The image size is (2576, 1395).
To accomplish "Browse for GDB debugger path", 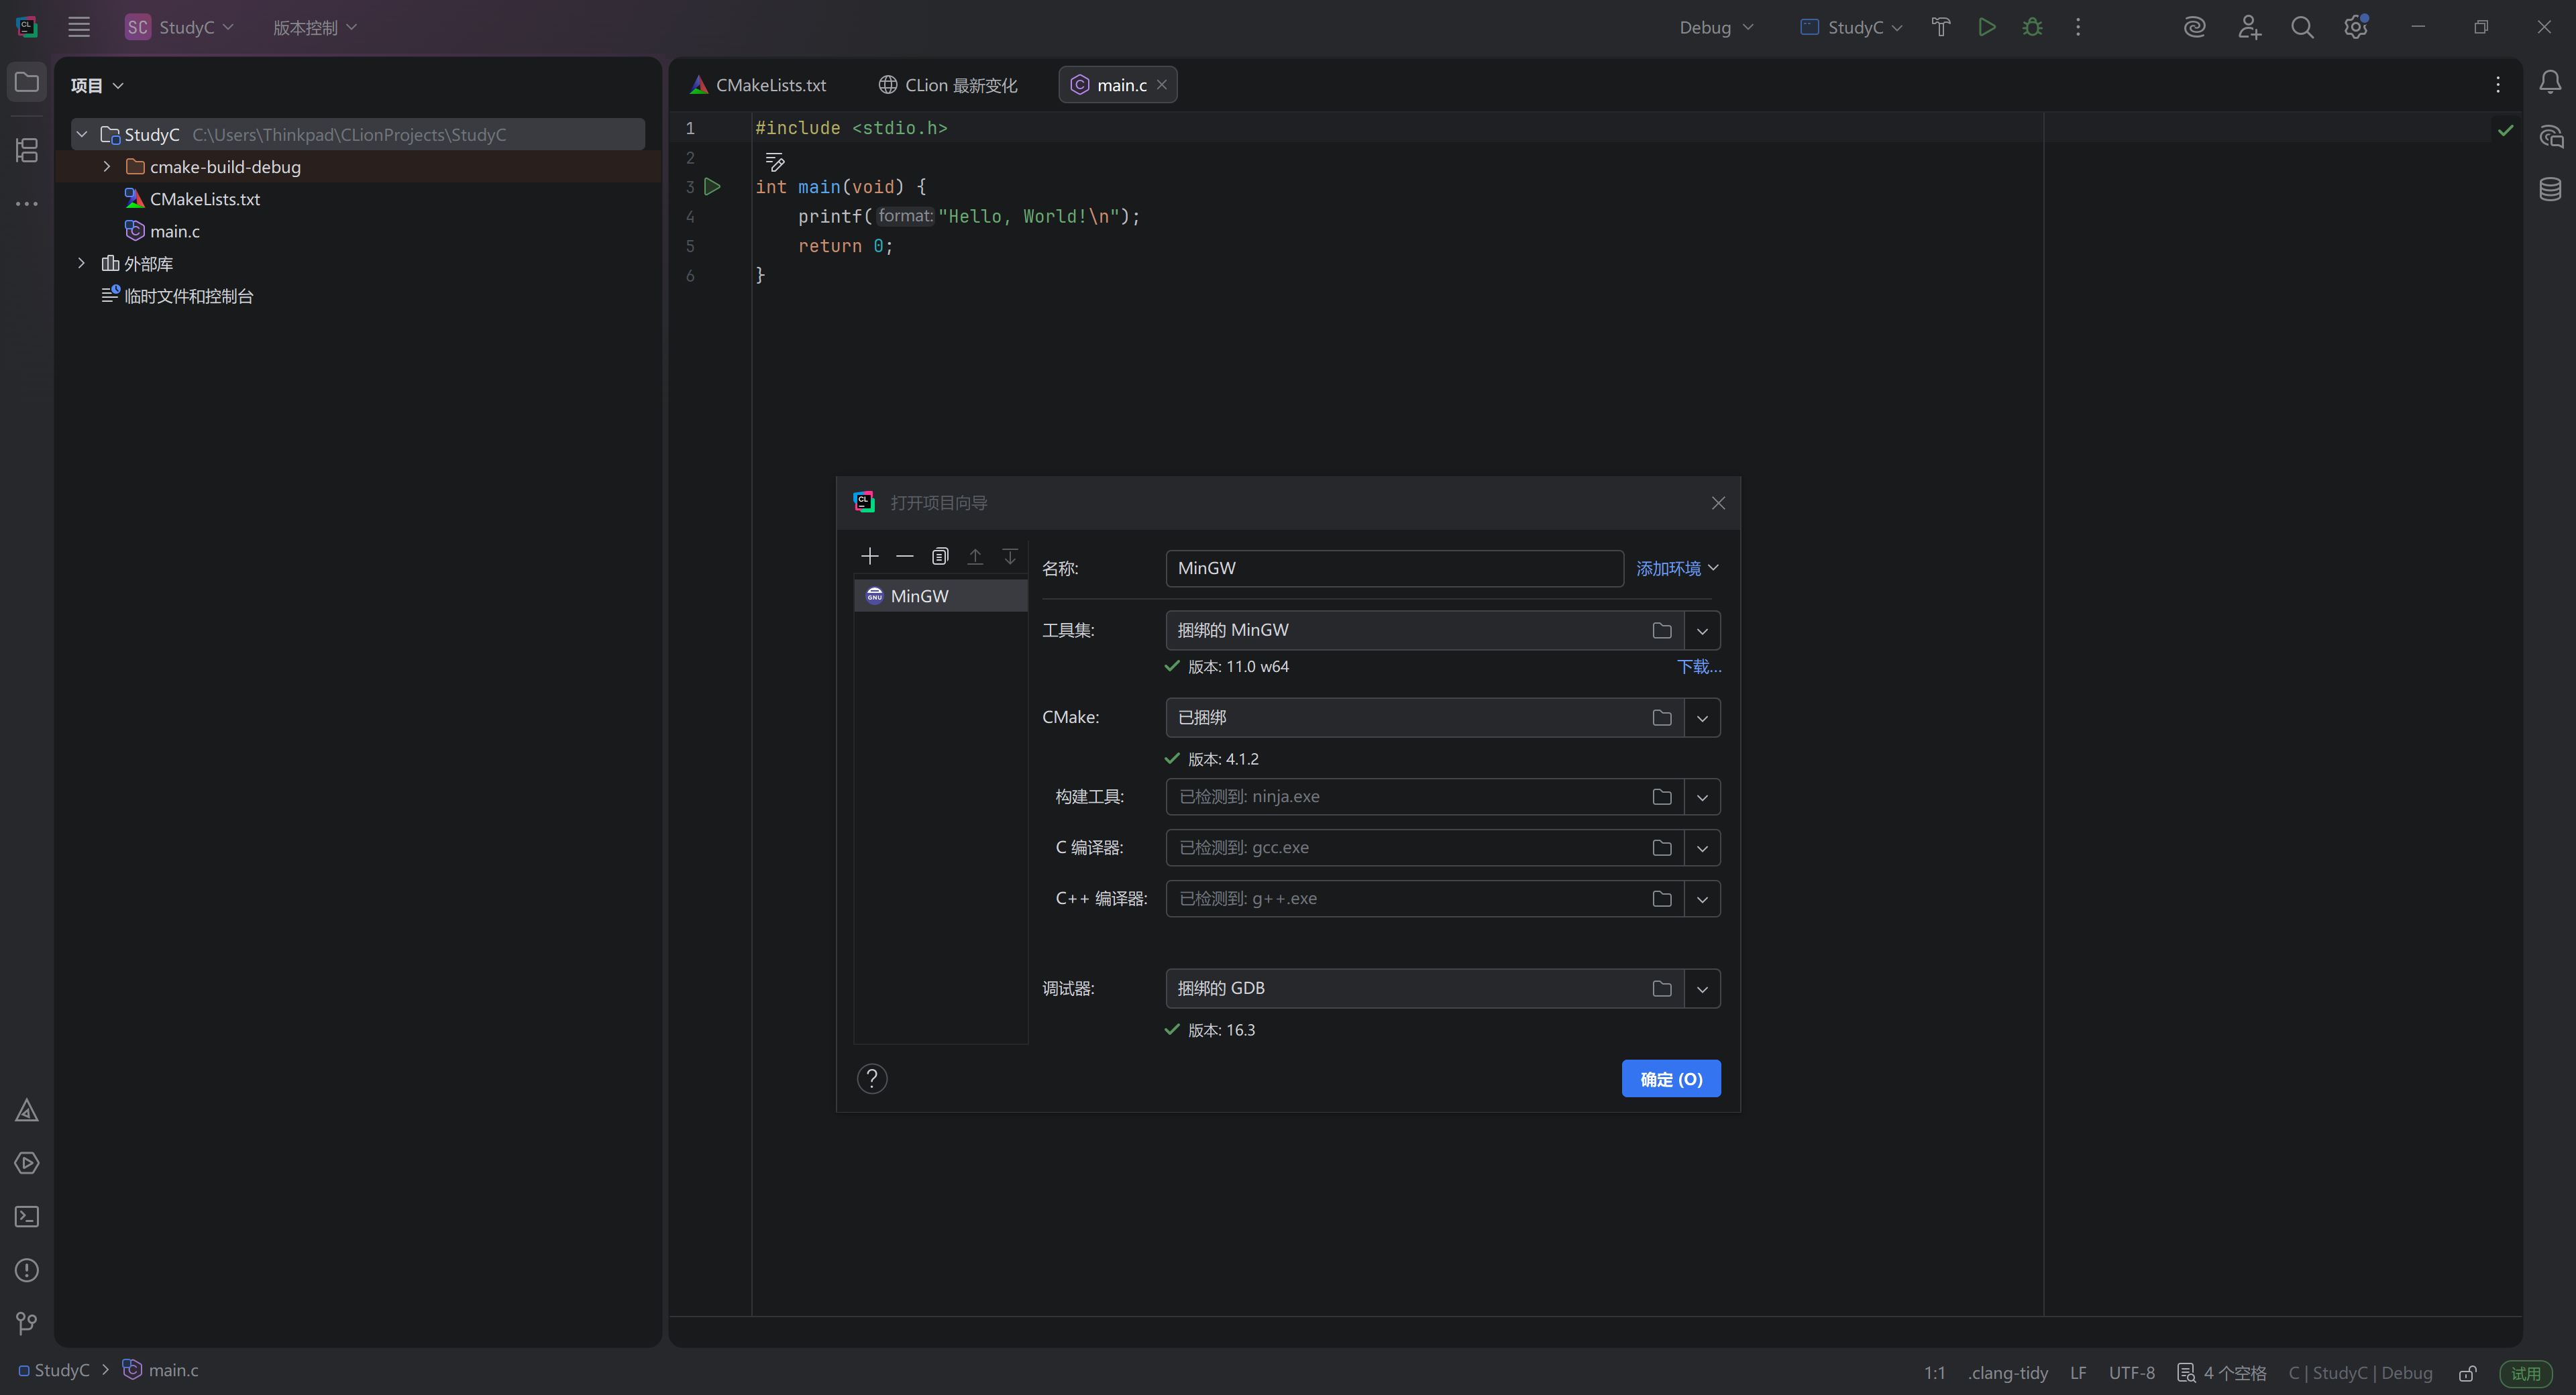I will [x=1662, y=989].
